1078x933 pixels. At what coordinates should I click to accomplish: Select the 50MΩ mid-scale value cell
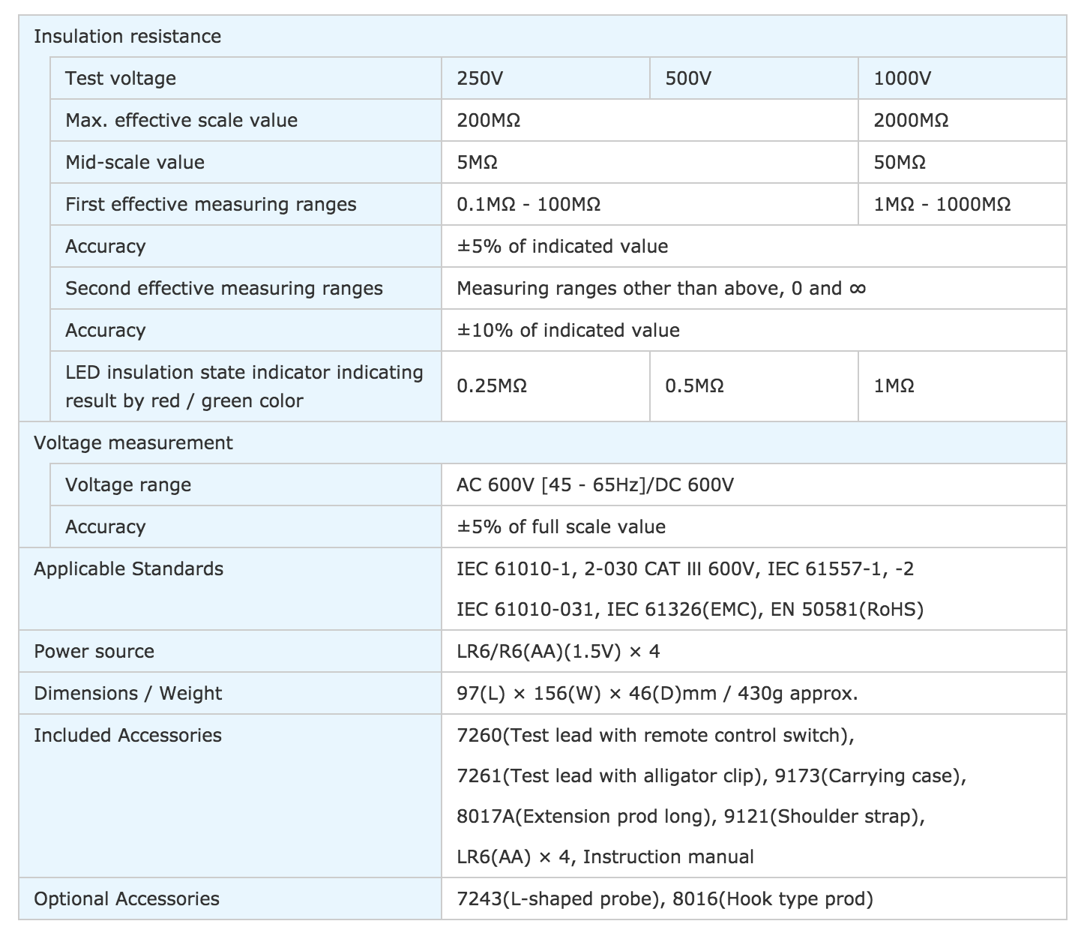click(x=900, y=163)
